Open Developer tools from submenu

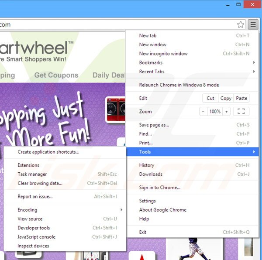pyautogui.click(x=65, y=228)
